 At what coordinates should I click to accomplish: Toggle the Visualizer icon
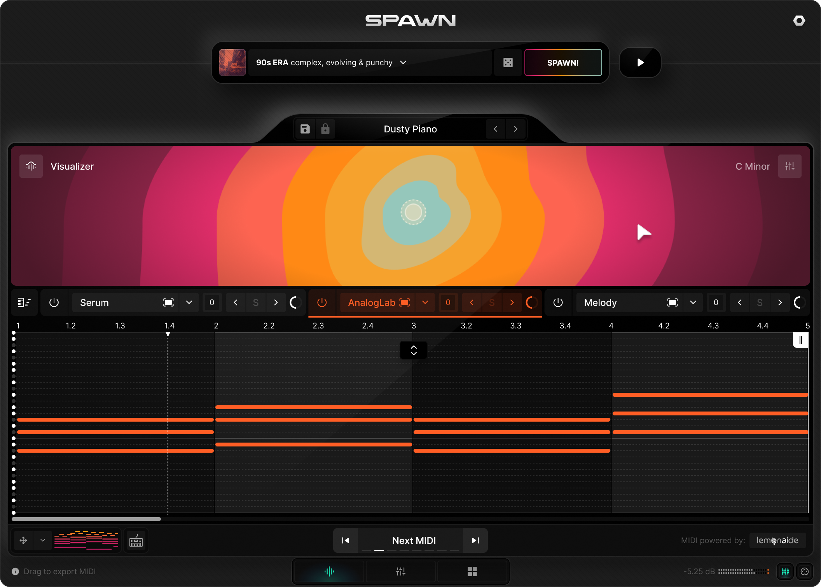pos(31,166)
